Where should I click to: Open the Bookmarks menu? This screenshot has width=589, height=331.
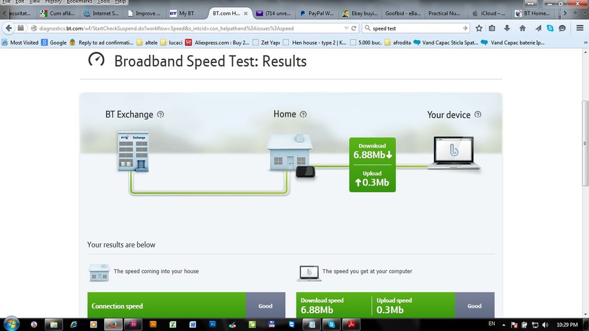[x=79, y=2]
